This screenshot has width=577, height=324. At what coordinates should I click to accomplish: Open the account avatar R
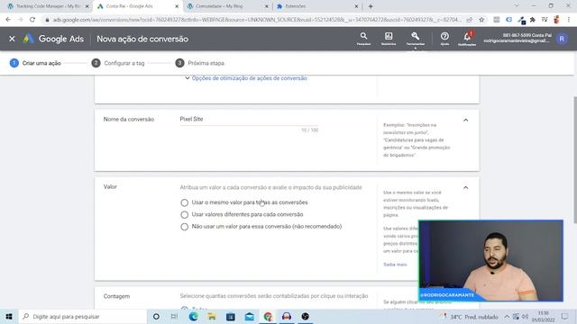point(562,39)
